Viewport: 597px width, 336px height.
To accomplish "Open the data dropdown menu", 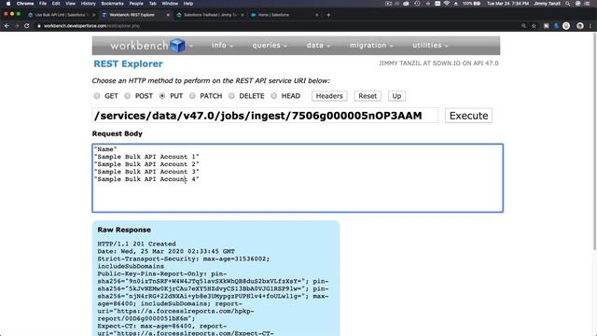I will click(x=318, y=46).
